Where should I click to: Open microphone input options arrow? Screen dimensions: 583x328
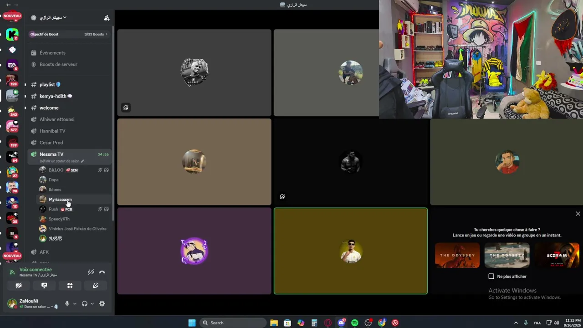pos(75,304)
